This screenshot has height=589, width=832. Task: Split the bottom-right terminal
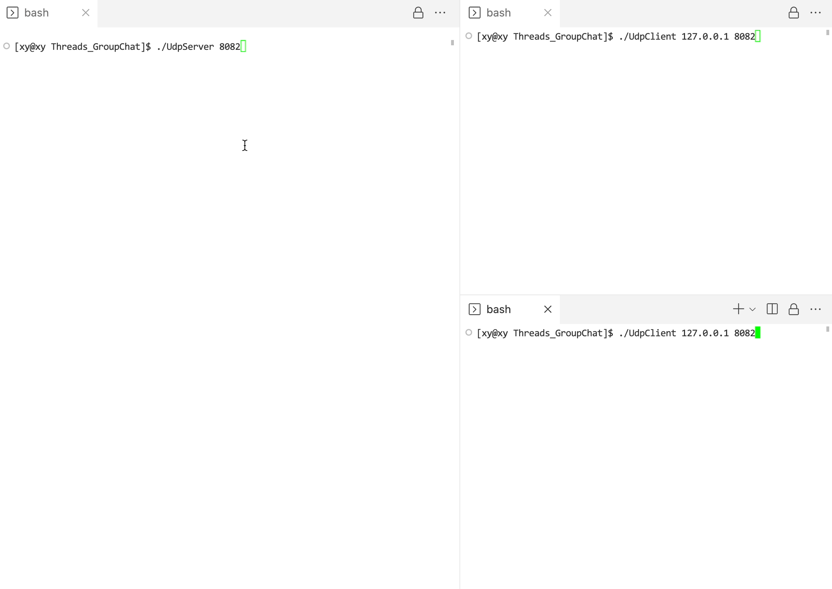772,309
